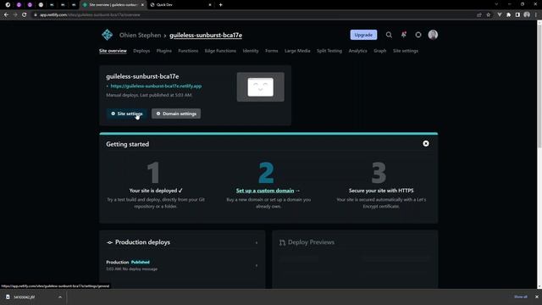Image resolution: width=542 pixels, height=305 pixels.
Task: Click the Site settings button in site card
Action: coord(126,114)
